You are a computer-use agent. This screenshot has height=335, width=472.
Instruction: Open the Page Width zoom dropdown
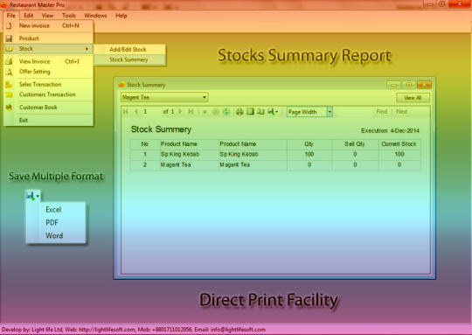[x=330, y=112]
